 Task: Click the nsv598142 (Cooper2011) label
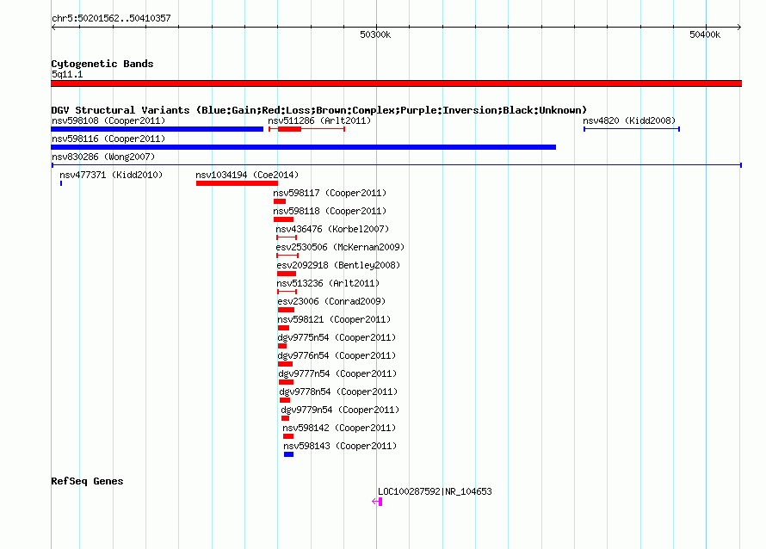coord(339,428)
